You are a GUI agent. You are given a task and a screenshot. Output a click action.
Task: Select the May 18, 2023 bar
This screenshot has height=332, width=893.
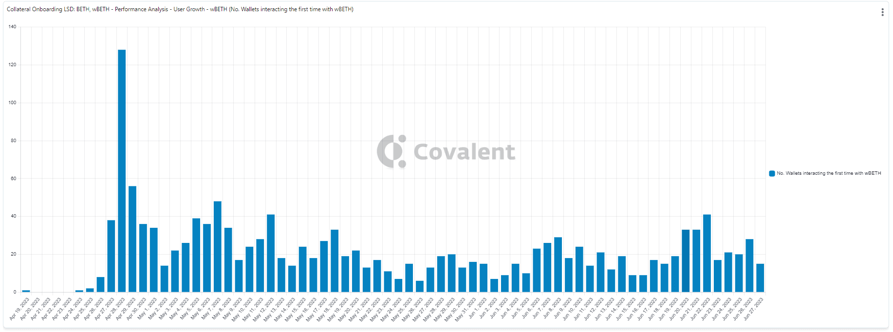(335, 261)
